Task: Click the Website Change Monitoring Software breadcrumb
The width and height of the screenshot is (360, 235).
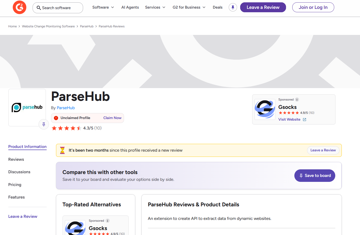Action: tap(48, 26)
